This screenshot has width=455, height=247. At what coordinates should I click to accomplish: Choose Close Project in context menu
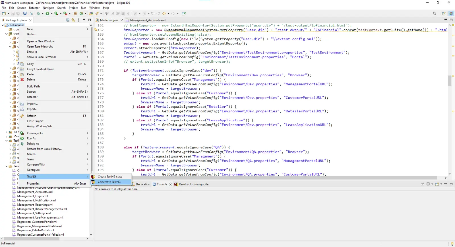click(55, 121)
